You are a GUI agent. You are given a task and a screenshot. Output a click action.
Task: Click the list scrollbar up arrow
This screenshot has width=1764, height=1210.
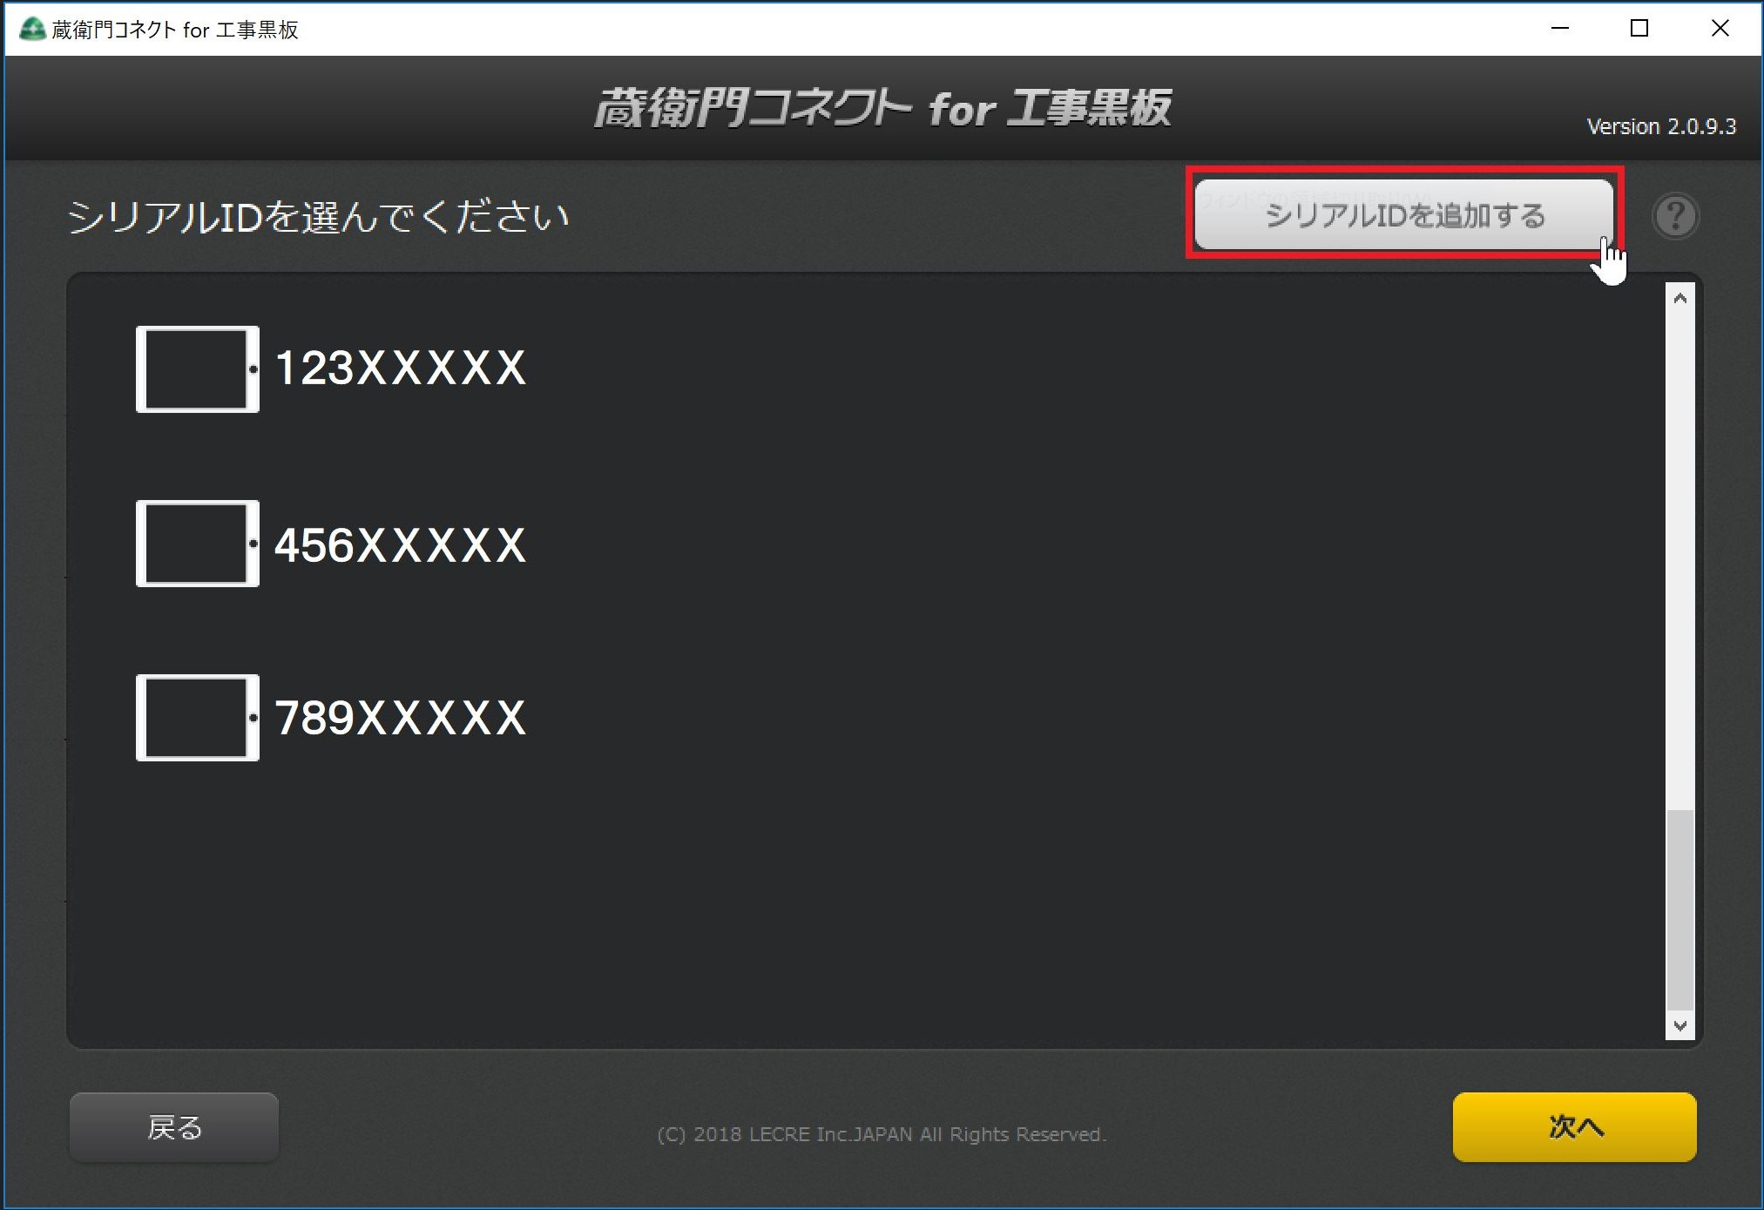[x=1680, y=298]
